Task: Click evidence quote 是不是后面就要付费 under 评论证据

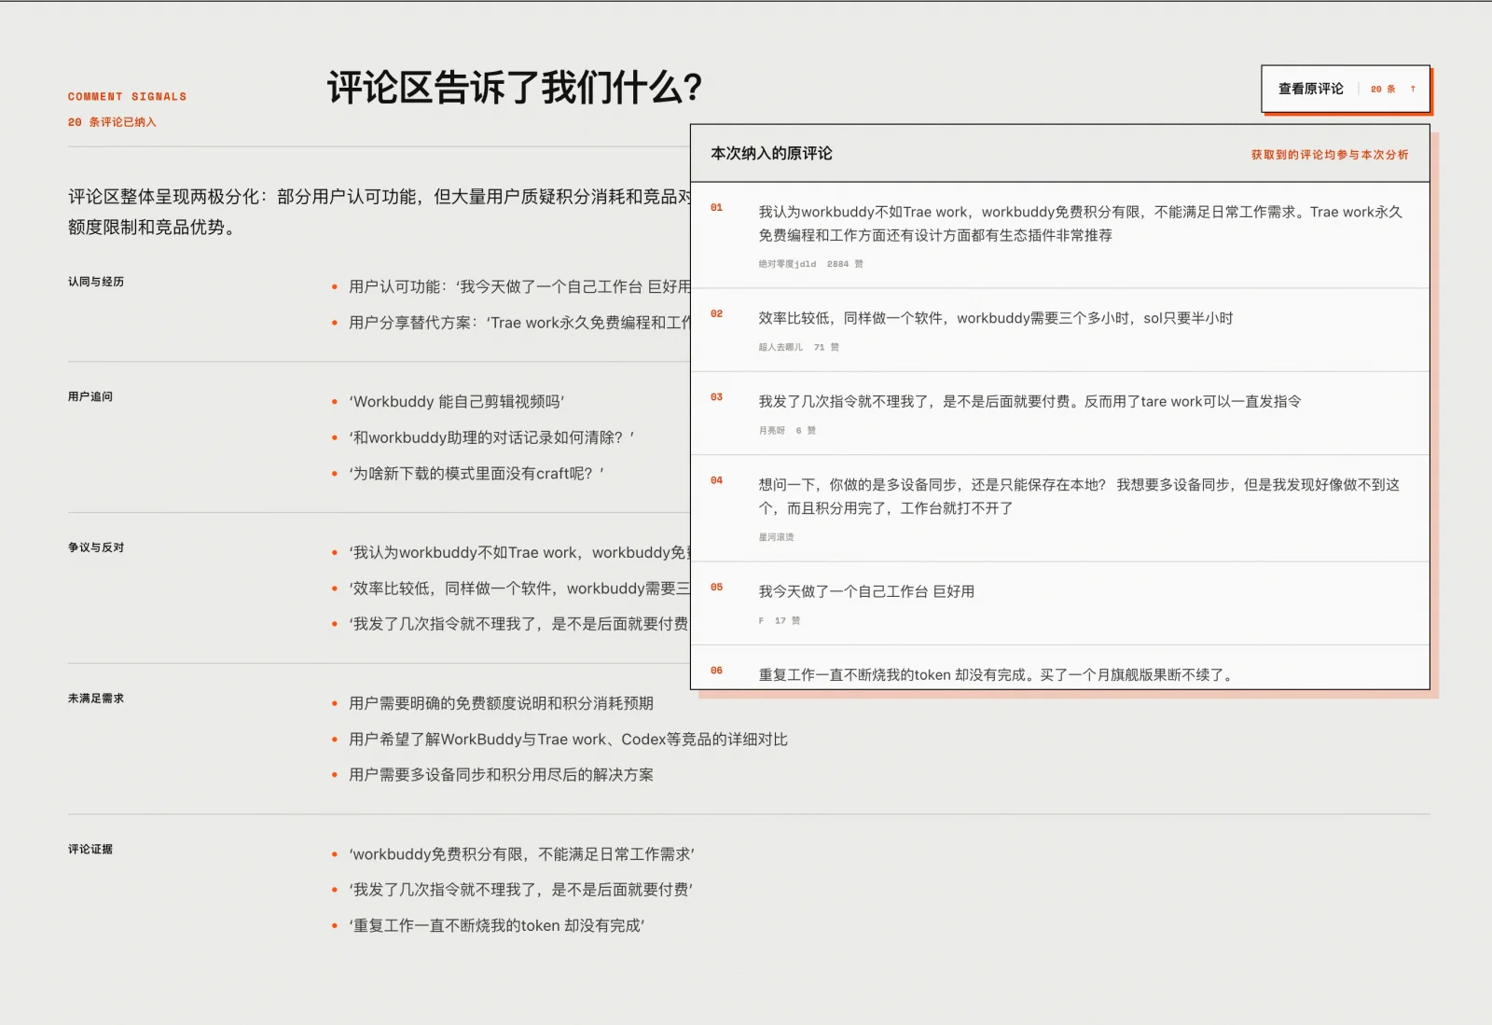Action: click(520, 890)
